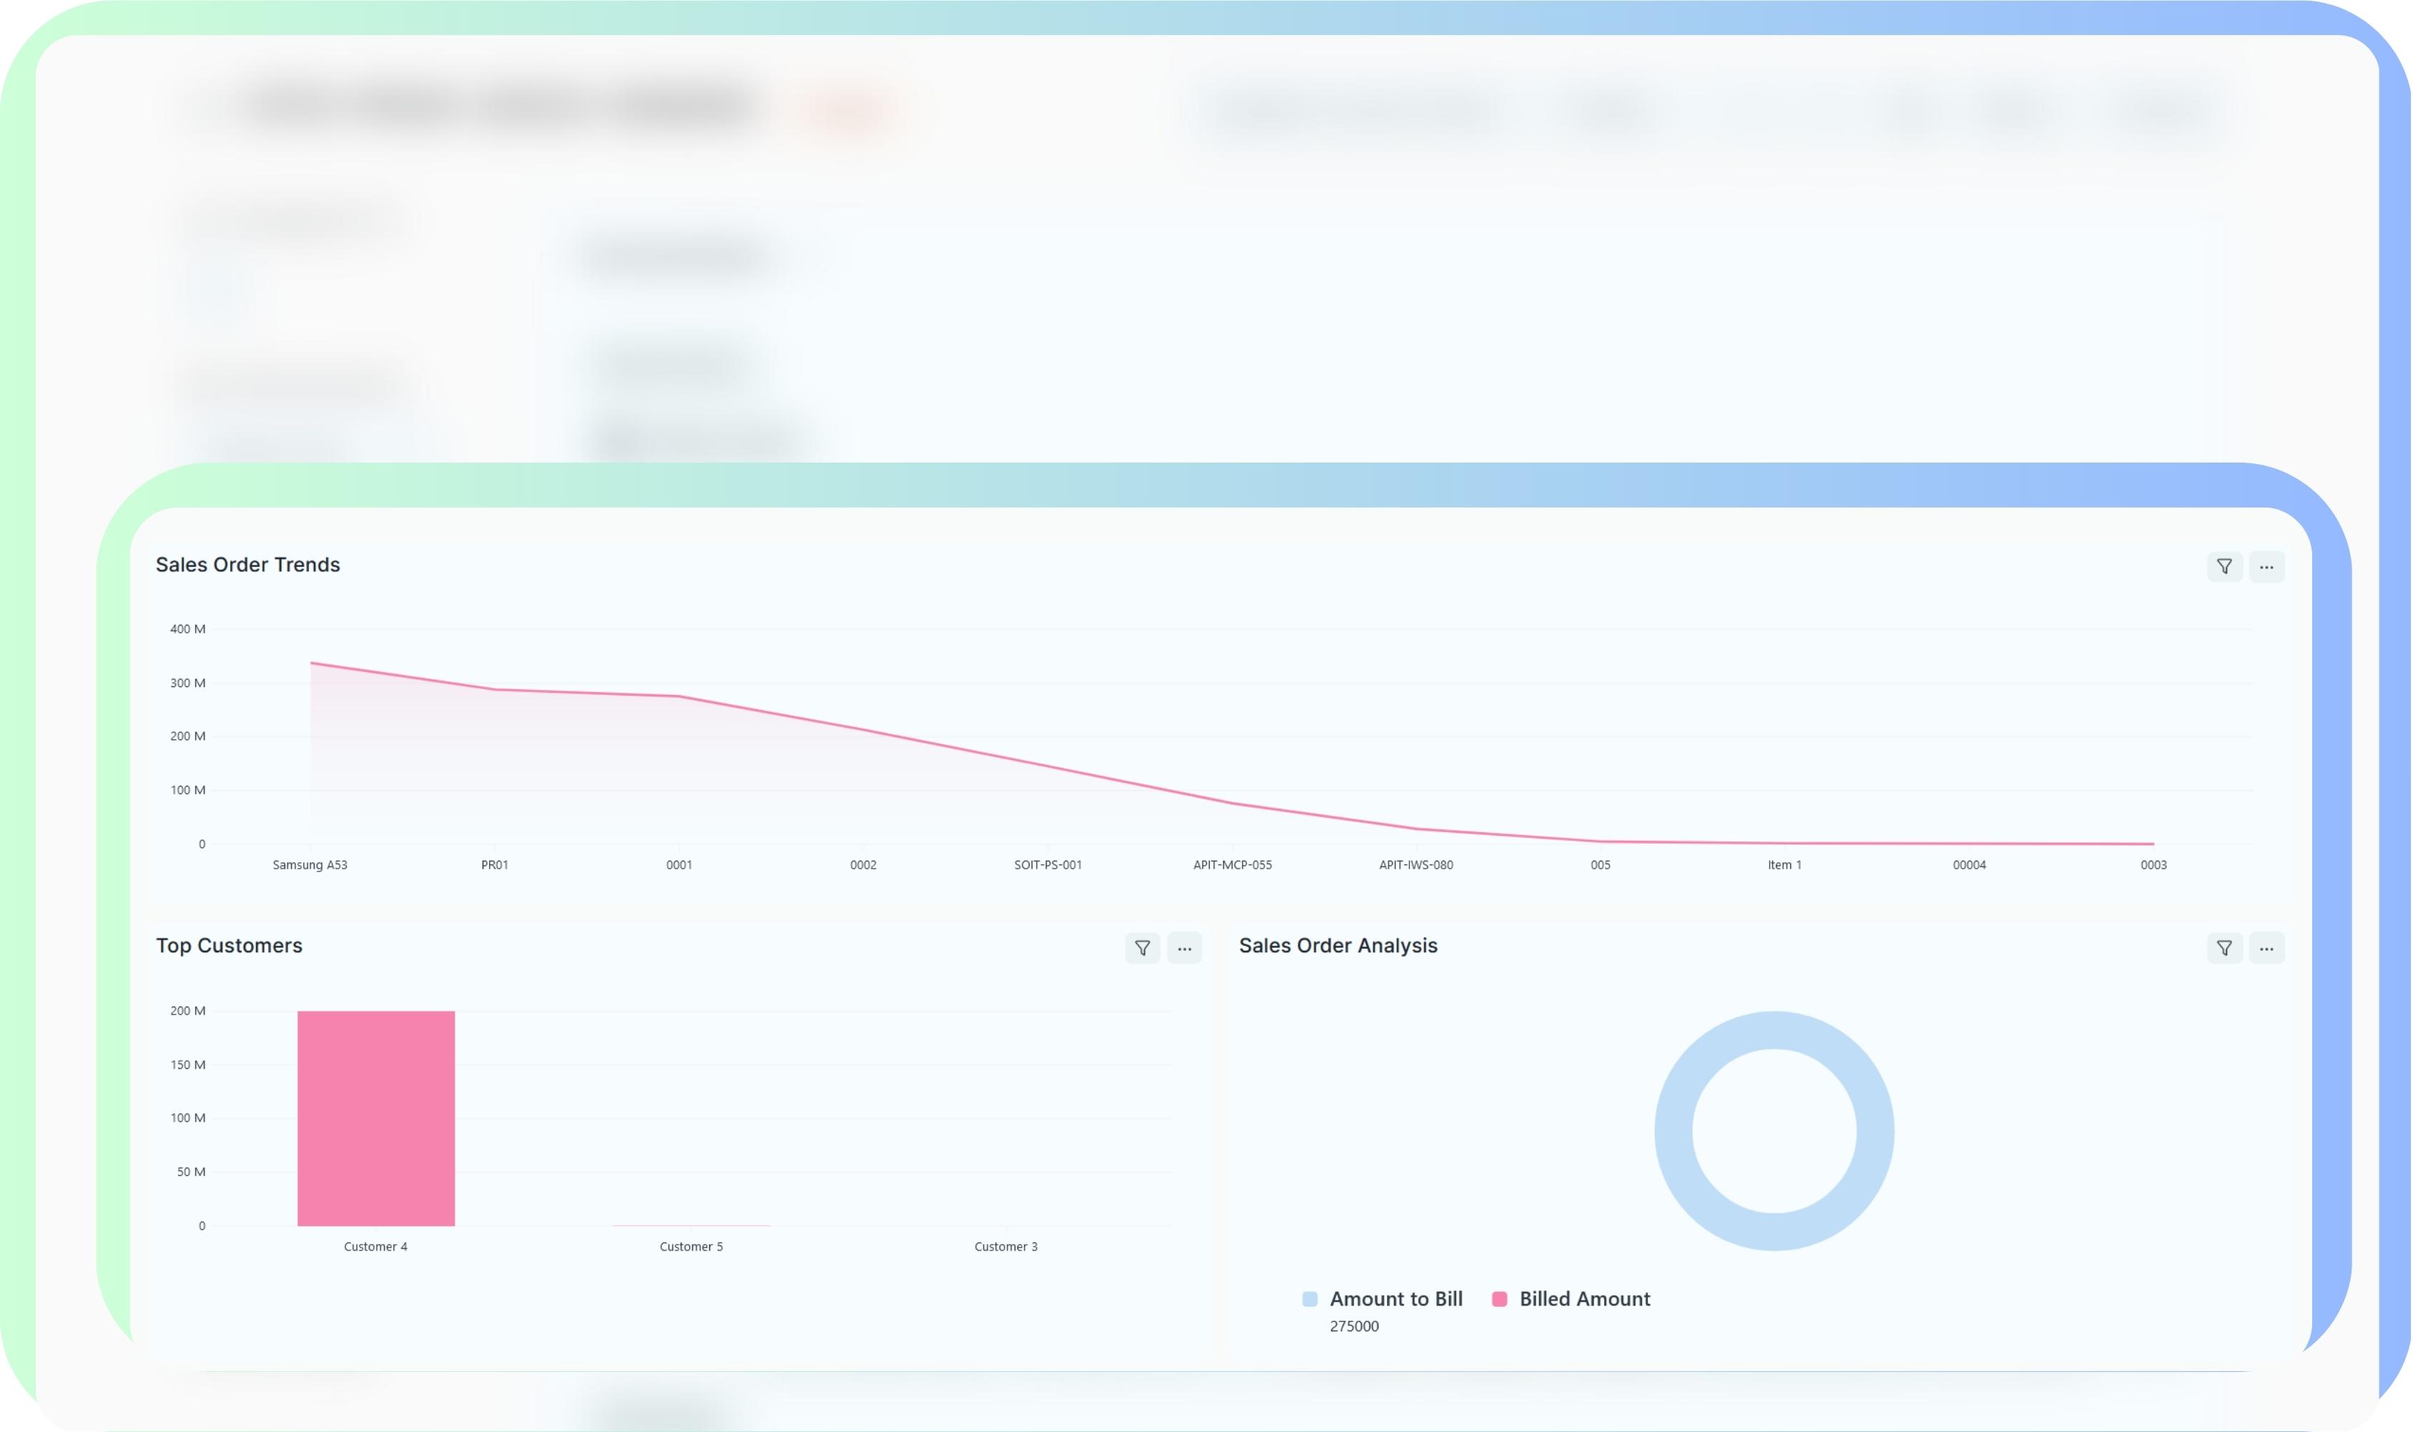Click the APIT-MCP-055 label on the x-axis
This screenshot has height=1432, width=2413.
click(x=1232, y=864)
